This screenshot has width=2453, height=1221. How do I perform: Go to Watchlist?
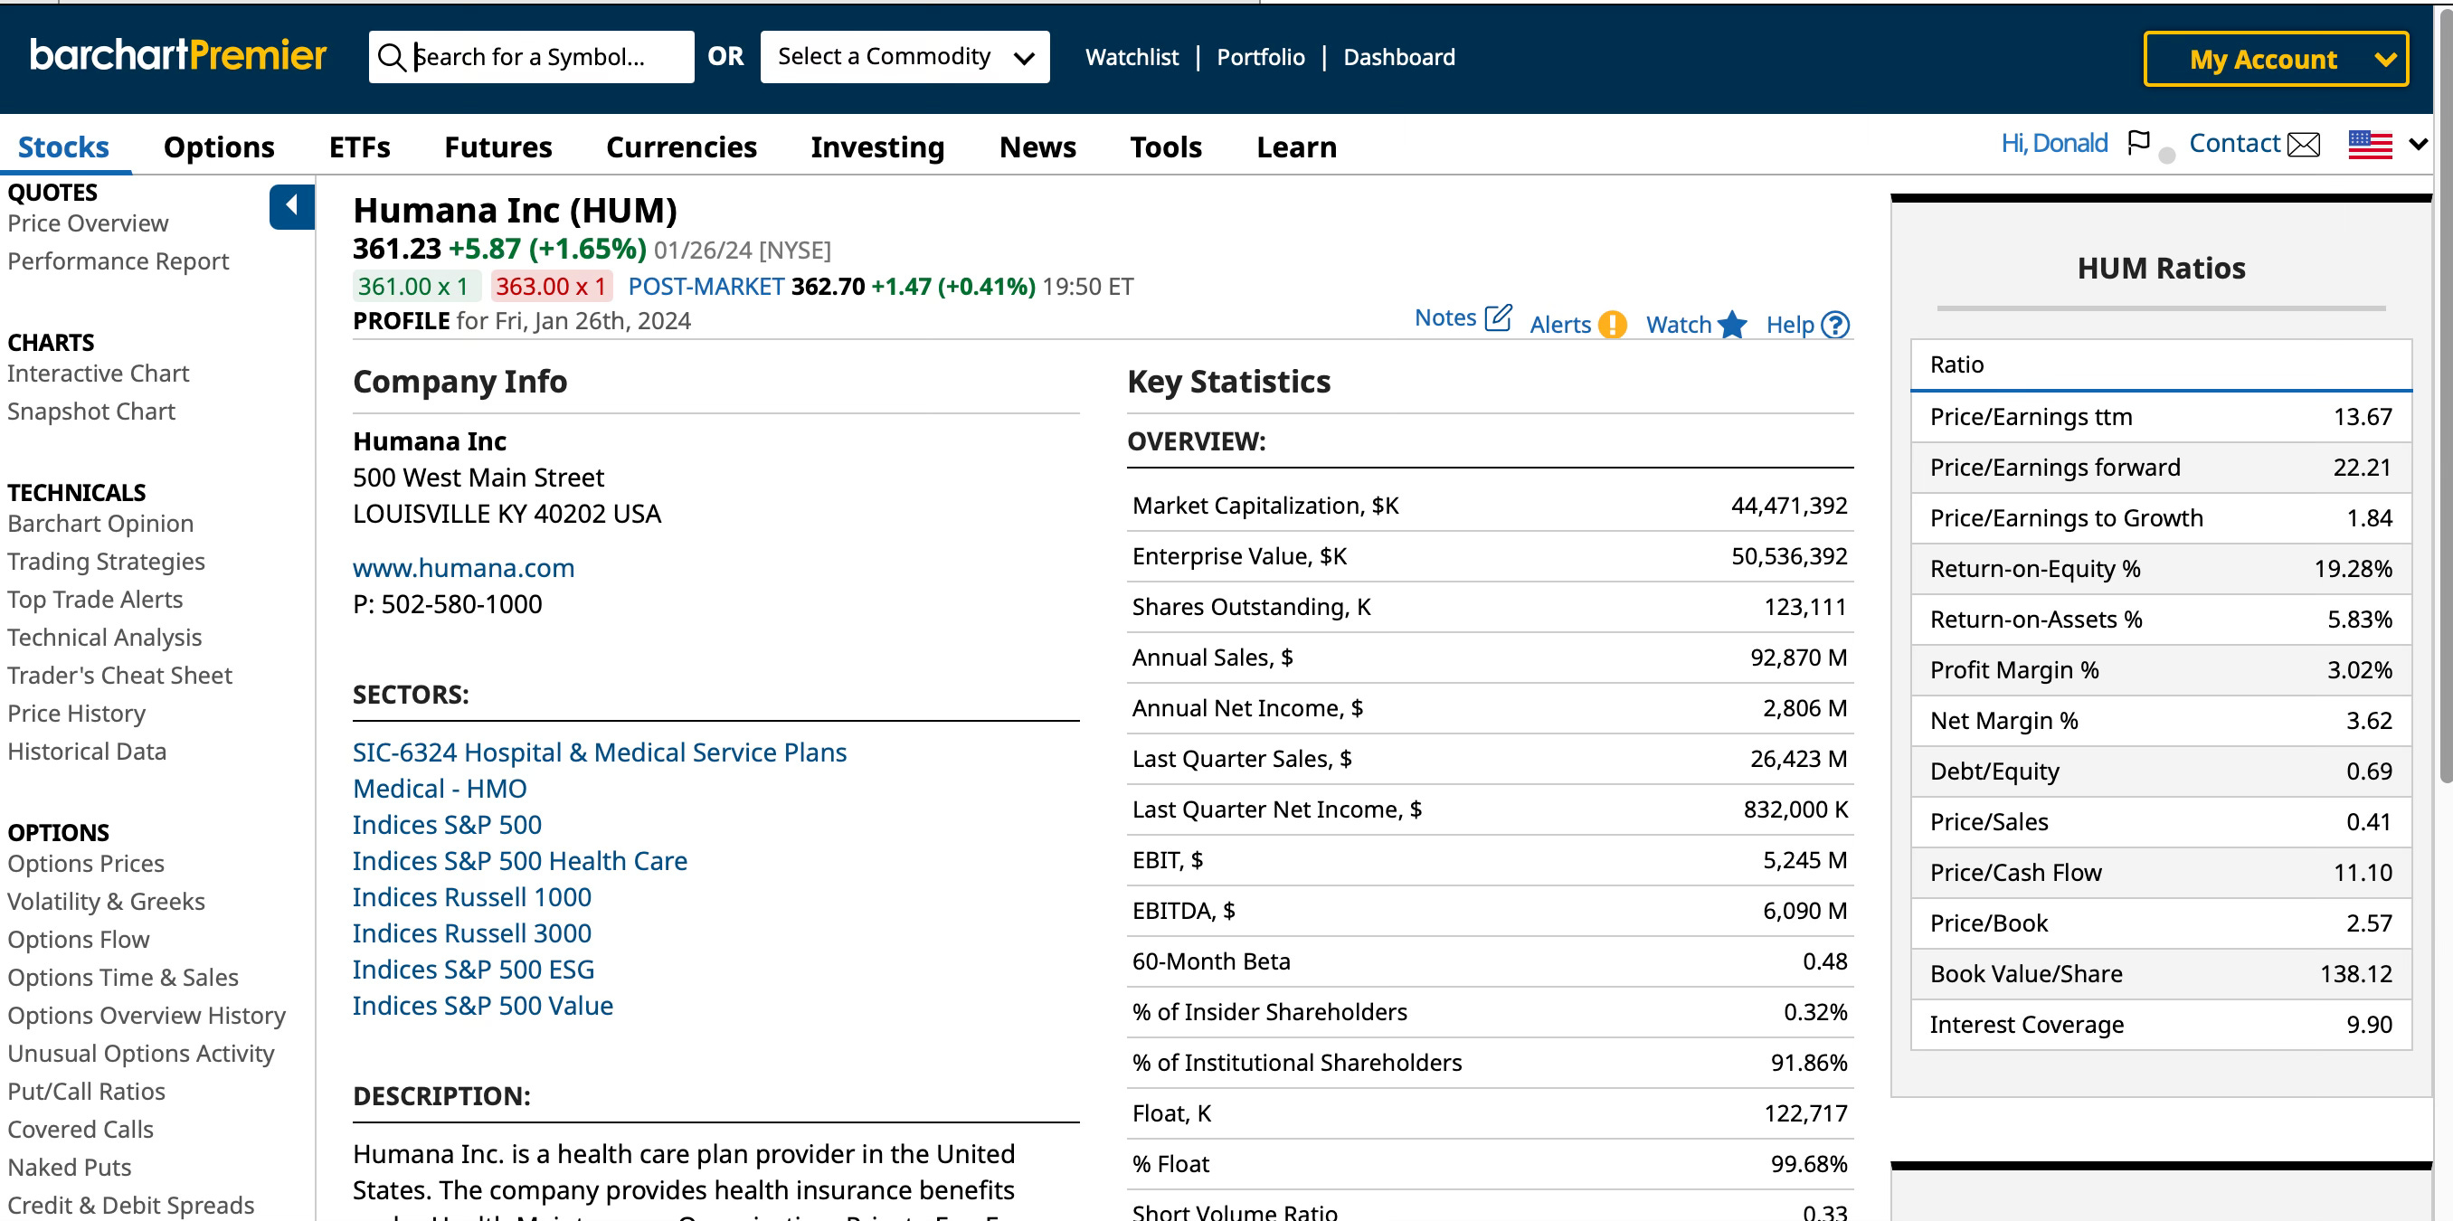pos(1132,57)
